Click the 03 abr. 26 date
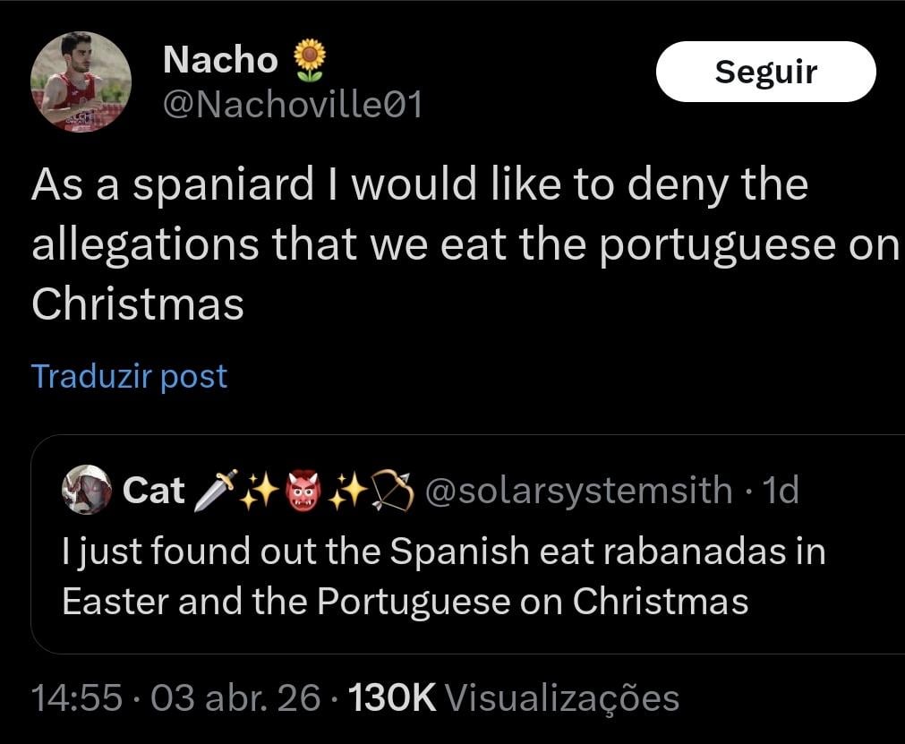The image size is (905, 744). coord(236,697)
